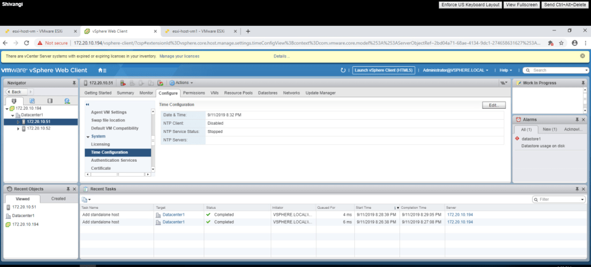Select Storage view navigator icon
591x267 pixels.
click(50, 101)
